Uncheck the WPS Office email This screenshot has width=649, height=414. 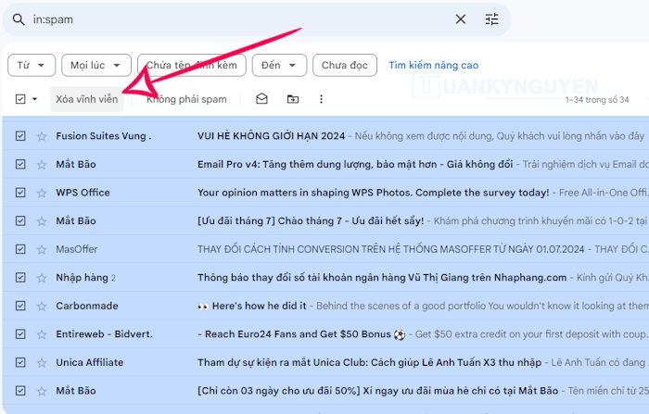point(20,193)
